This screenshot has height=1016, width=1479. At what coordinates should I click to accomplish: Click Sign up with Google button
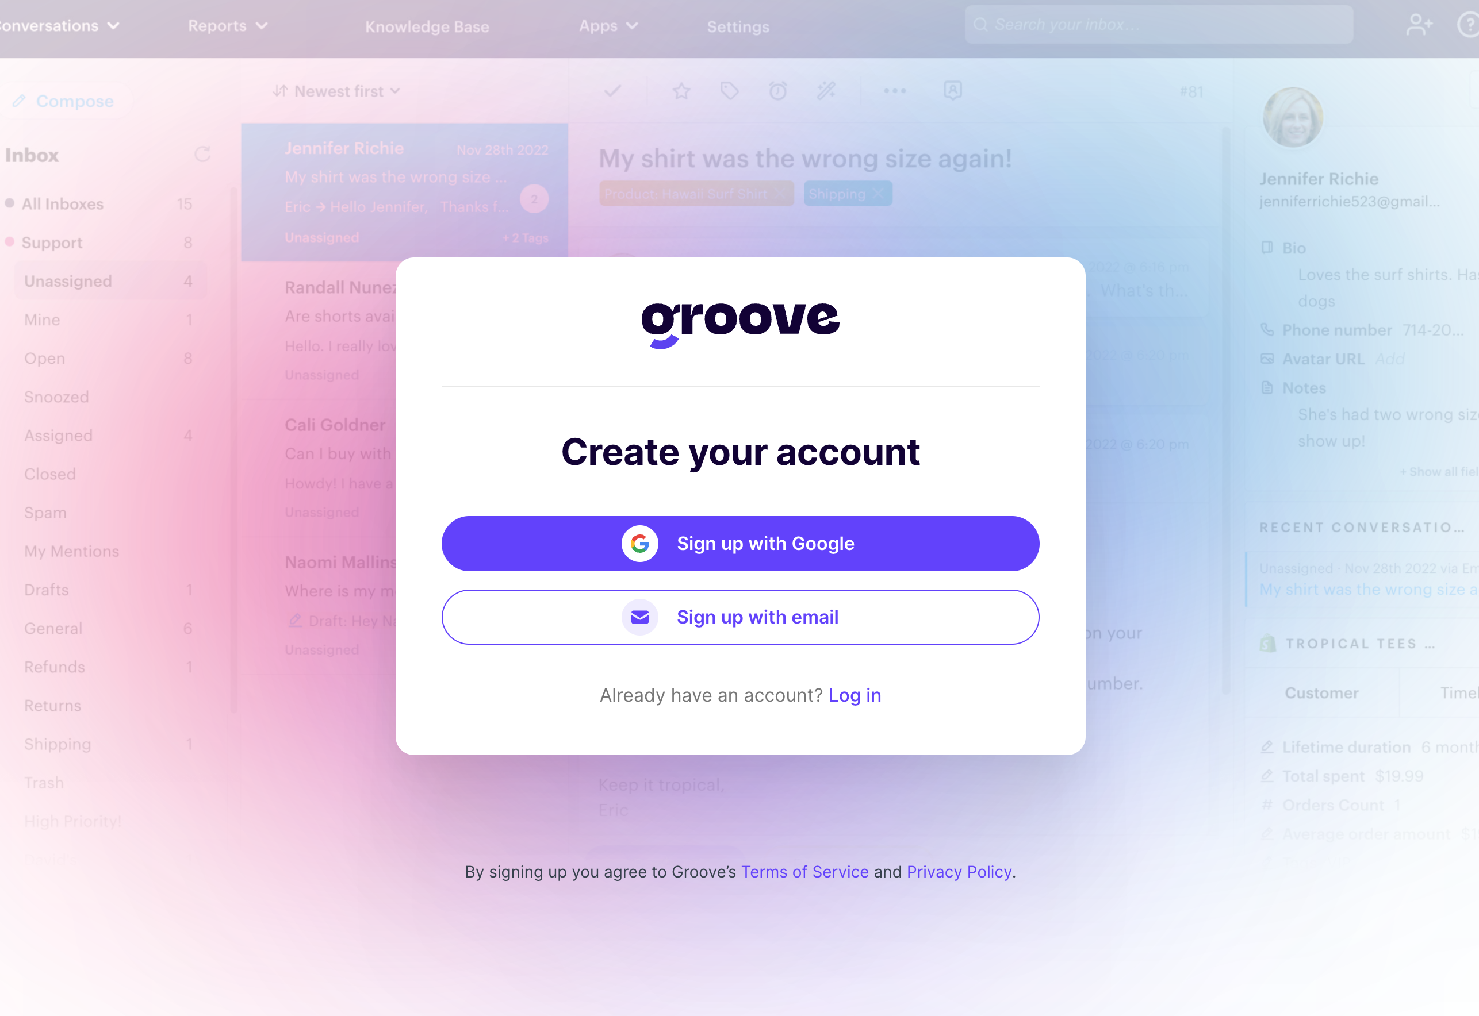click(741, 544)
